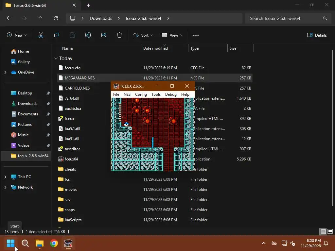The width and height of the screenshot is (335, 251).
Task: Select the fceux64 application file
Action: tap(84, 159)
